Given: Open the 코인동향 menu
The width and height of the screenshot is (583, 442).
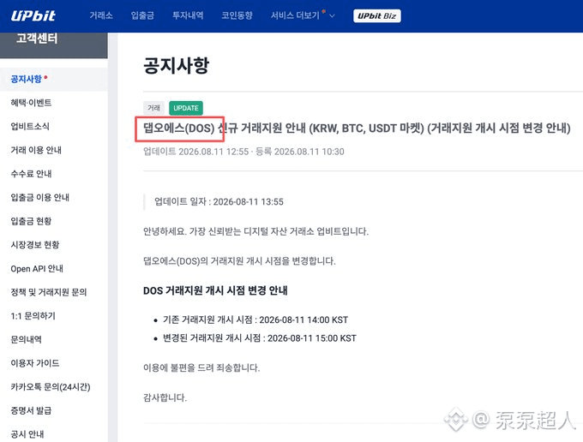Looking at the screenshot, I should pyautogui.click(x=237, y=15).
